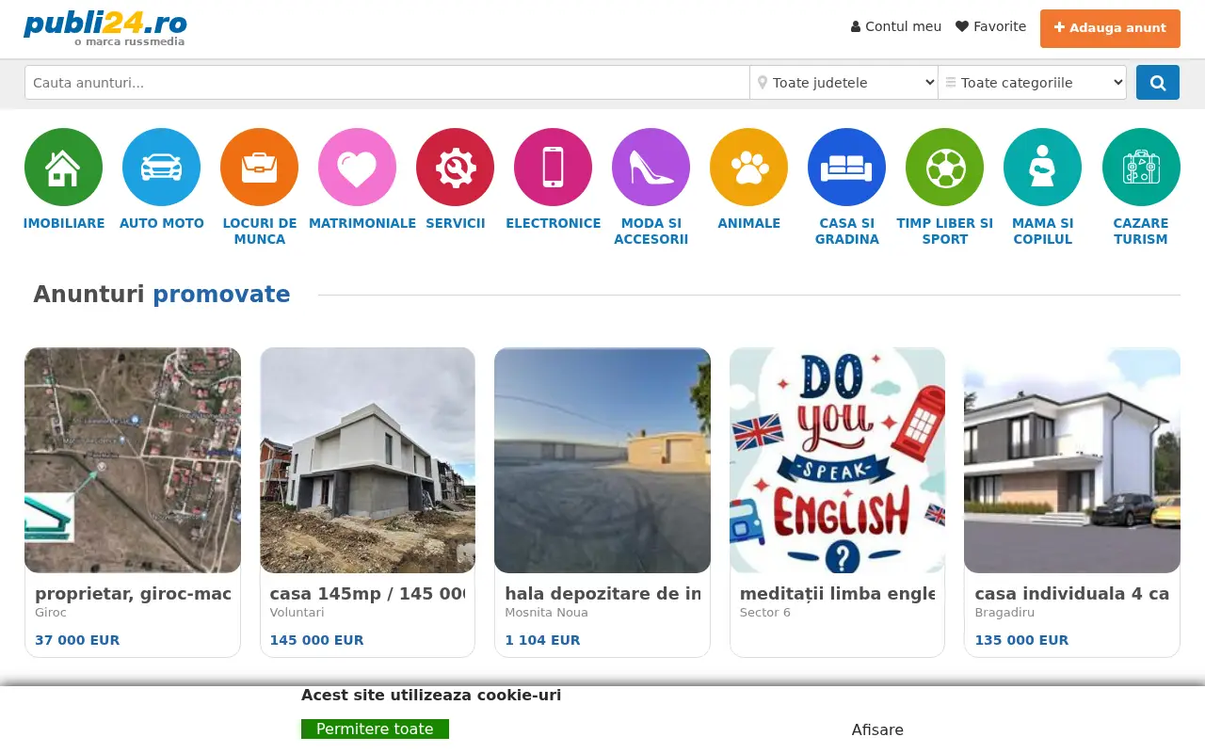Open the Favorite link
Screen dimensions: 1205x753
click(x=990, y=26)
